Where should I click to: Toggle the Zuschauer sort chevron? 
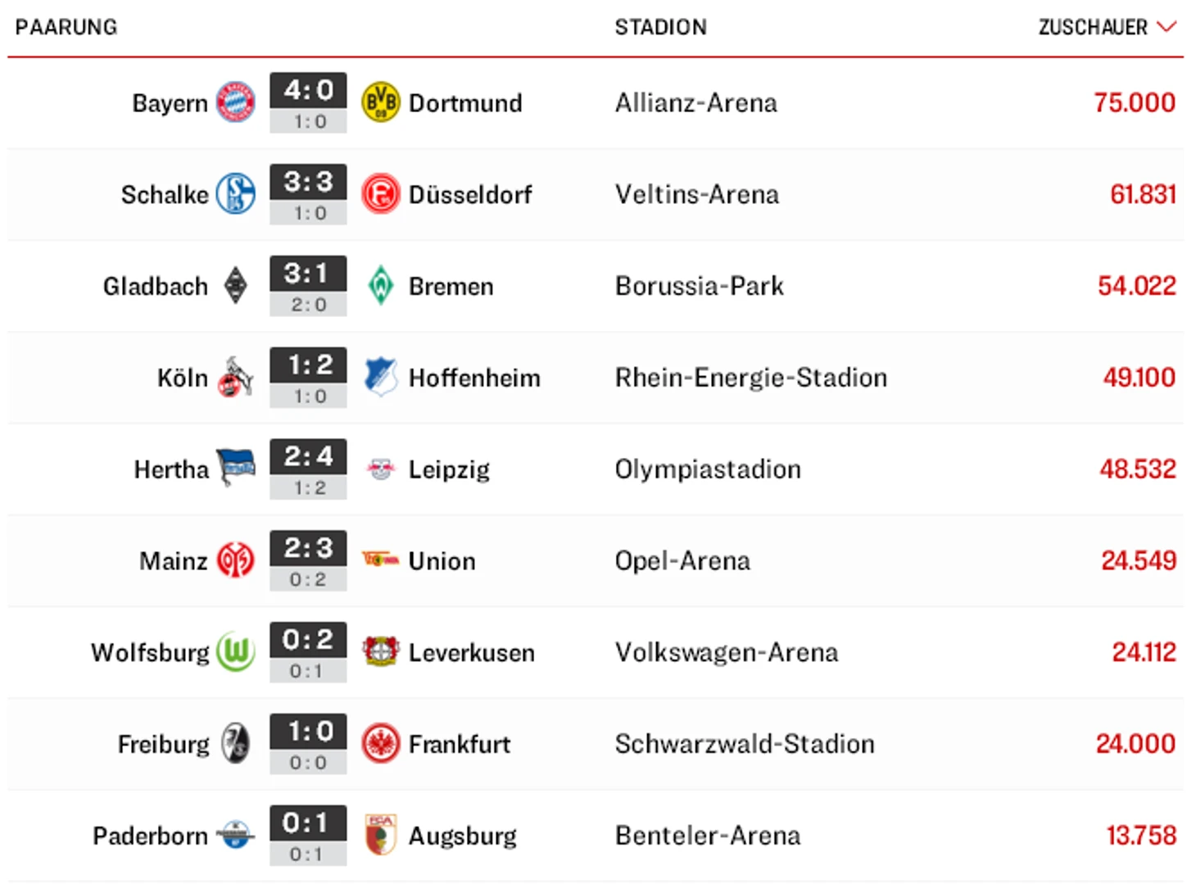(1167, 27)
